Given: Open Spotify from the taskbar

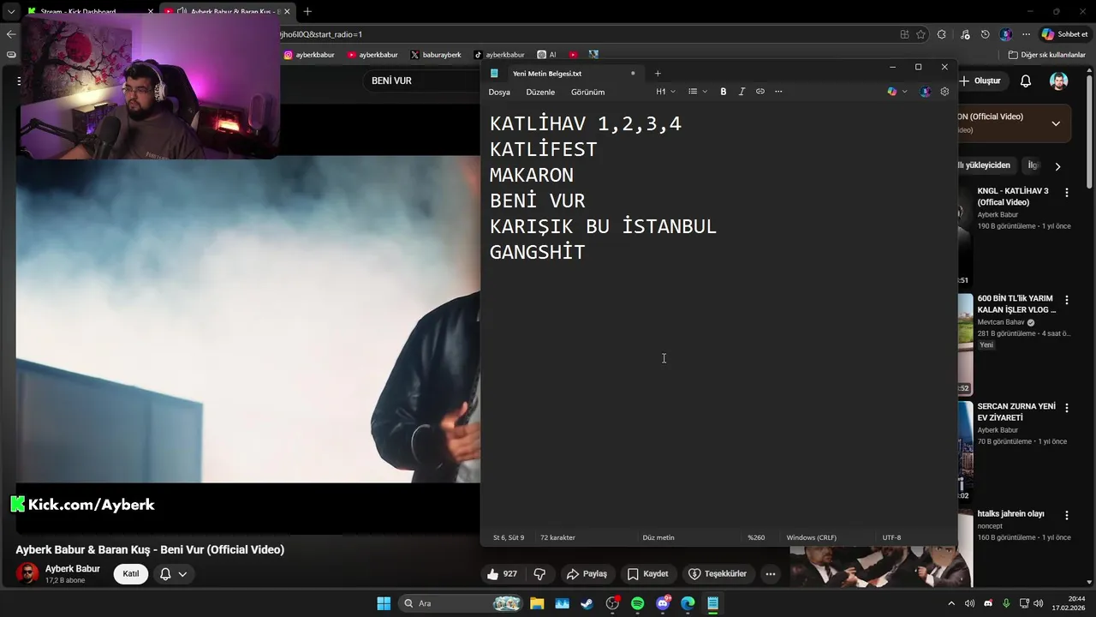Looking at the screenshot, I should tap(637, 603).
